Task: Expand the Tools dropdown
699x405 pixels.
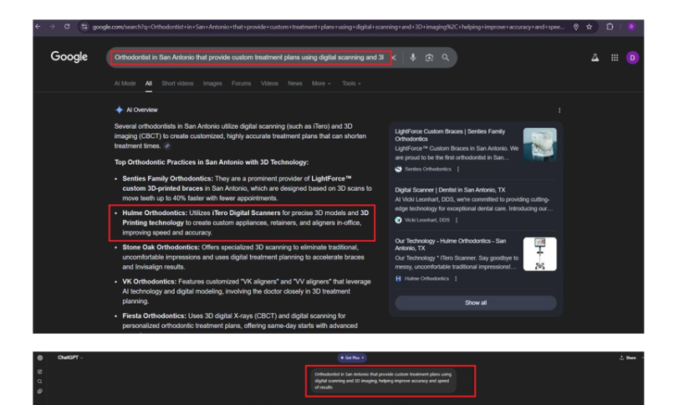Action: tap(351, 84)
